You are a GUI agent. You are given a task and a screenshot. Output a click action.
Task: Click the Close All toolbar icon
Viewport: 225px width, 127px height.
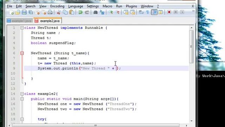(x=44, y=12)
